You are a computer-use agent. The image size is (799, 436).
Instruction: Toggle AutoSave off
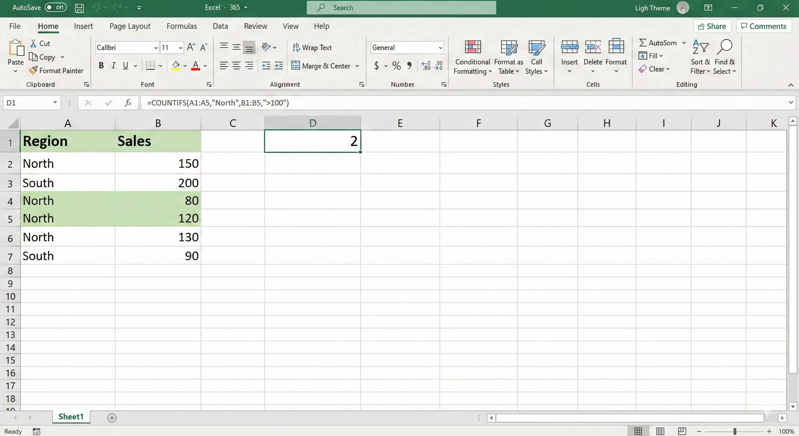pos(56,7)
